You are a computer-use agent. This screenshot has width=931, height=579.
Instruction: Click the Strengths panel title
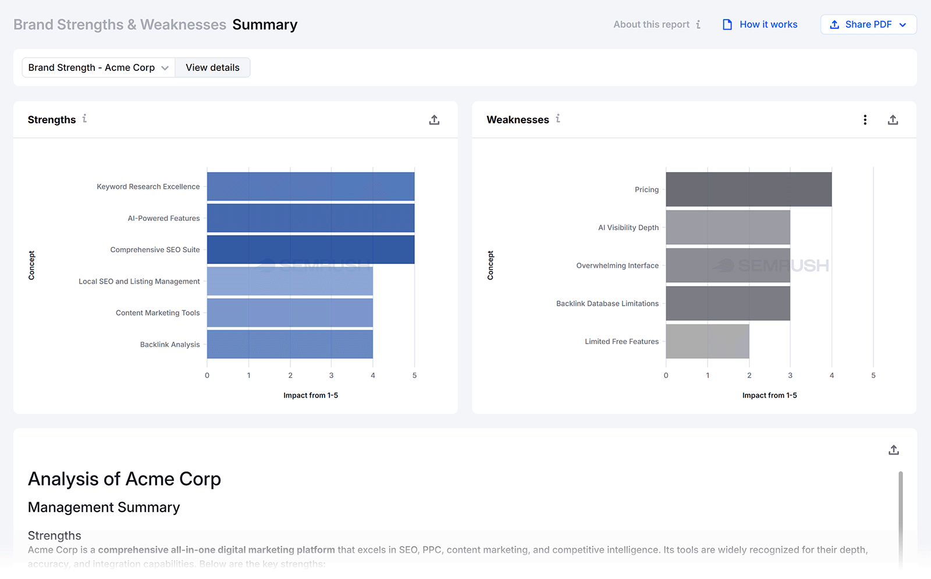coord(52,120)
